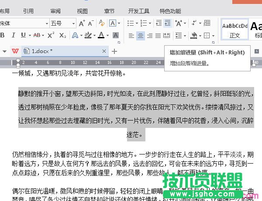Open the 特色功能 ribbon tab
The width and height of the screenshot is (262, 201).
[170, 11]
